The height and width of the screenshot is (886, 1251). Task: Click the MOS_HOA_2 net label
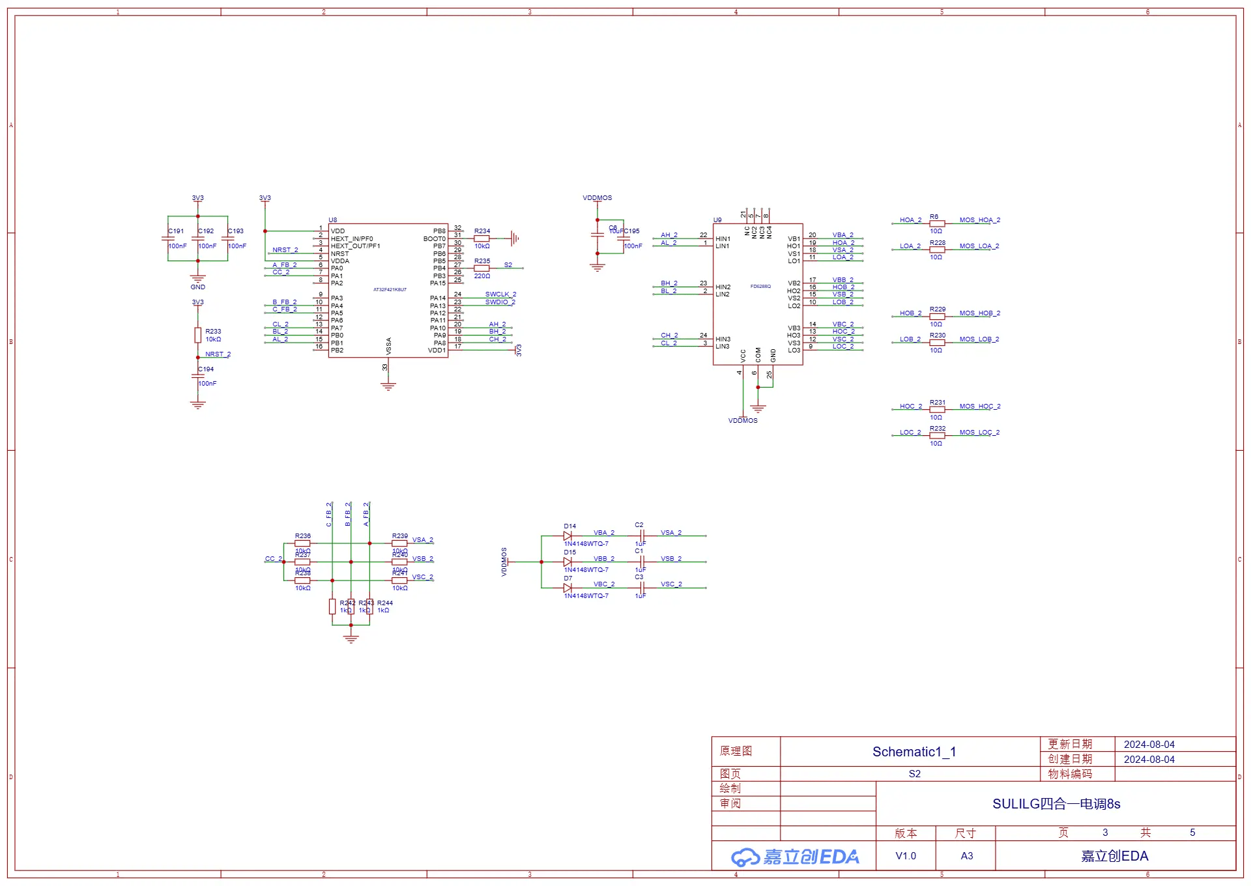tap(979, 220)
